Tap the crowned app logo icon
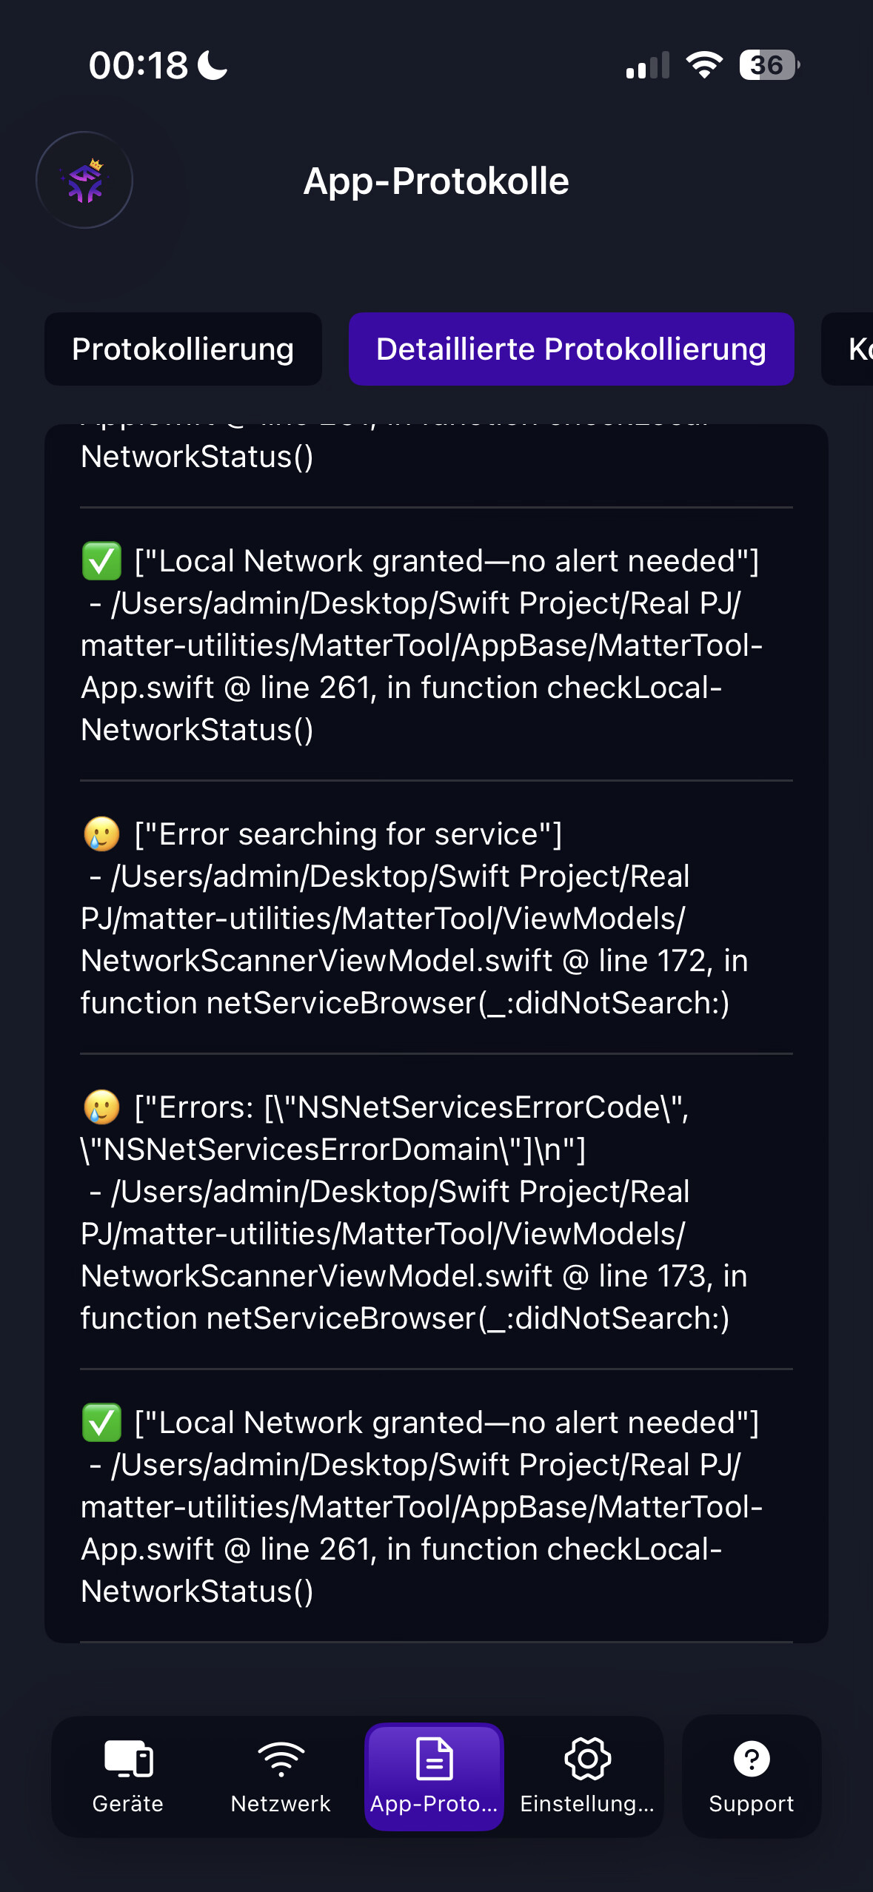This screenshot has height=1892, width=873. coord(84,180)
